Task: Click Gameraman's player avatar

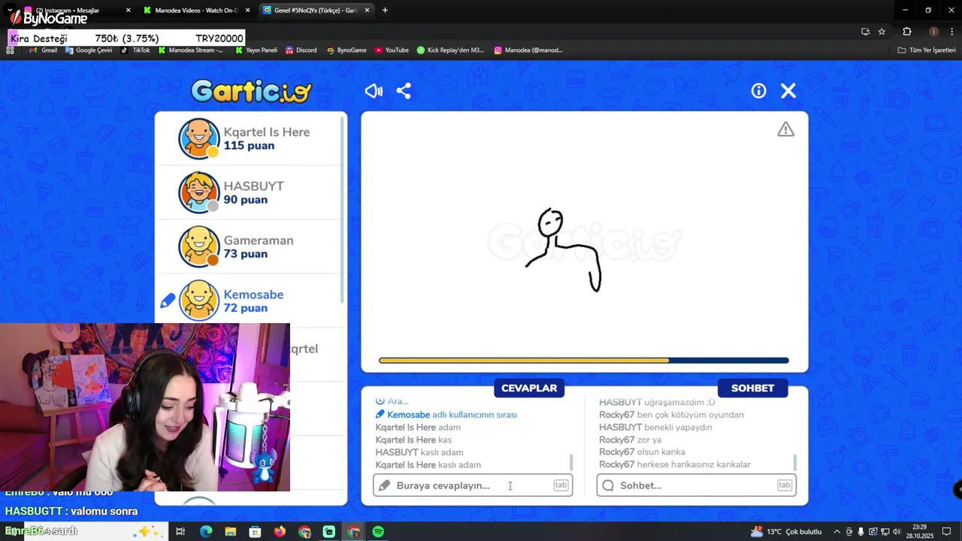Action: coord(199,246)
